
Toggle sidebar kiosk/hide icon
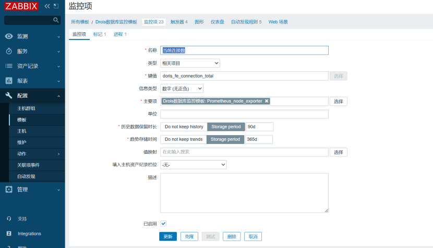(56, 6)
